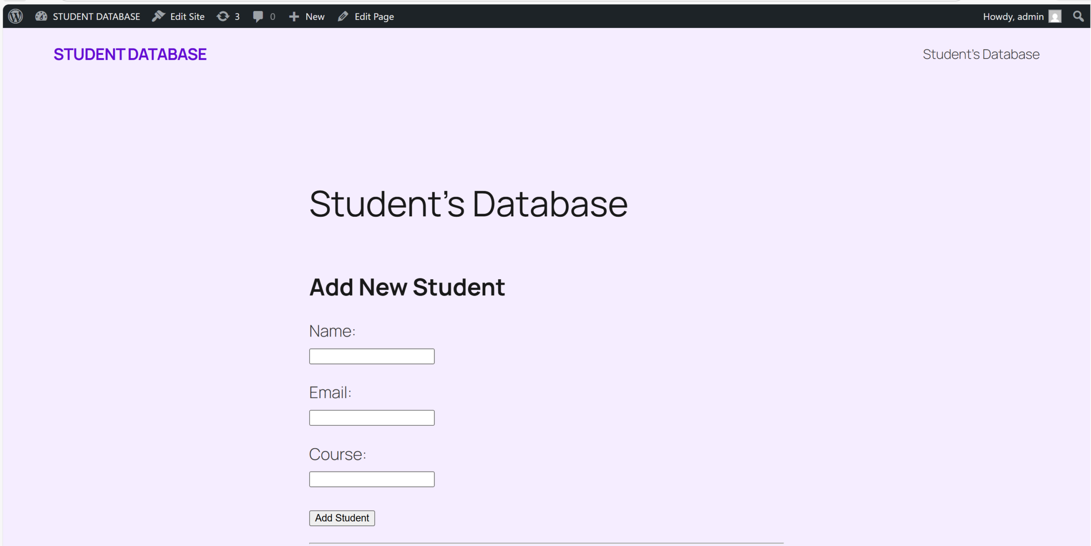1091x546 pixels.
Task: Open Student's Database navigation link
Action: coord(981,54)
